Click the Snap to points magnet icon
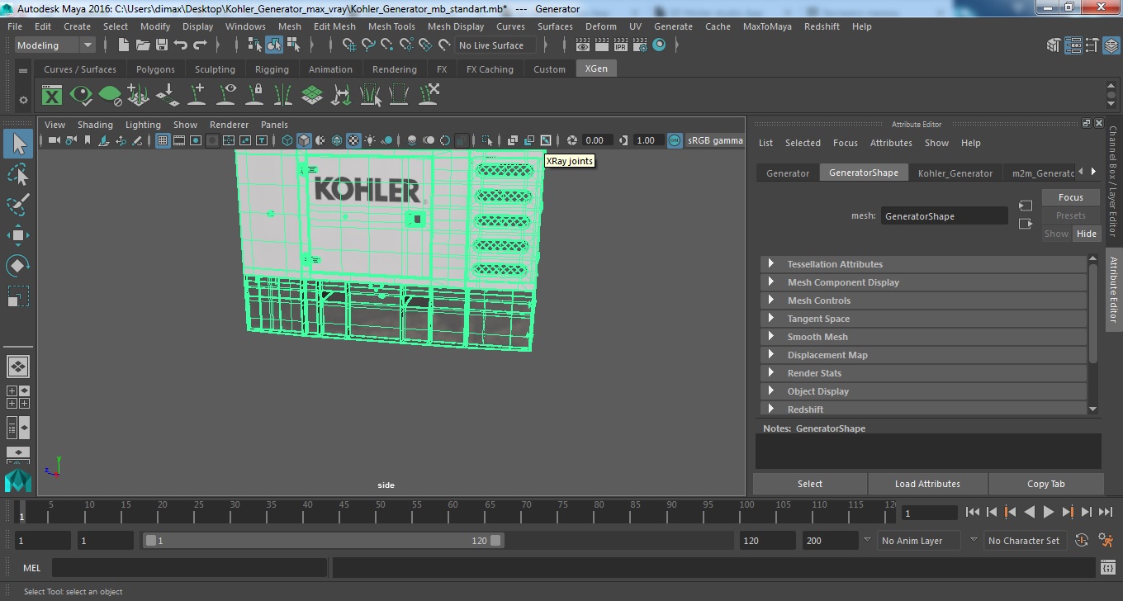The width and height of the screenshot is (1123, 601). coord(387,45)
